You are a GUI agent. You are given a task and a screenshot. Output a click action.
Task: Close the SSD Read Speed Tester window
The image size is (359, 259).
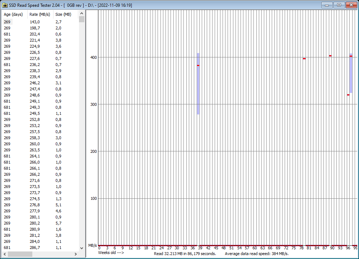coord(351,5)
